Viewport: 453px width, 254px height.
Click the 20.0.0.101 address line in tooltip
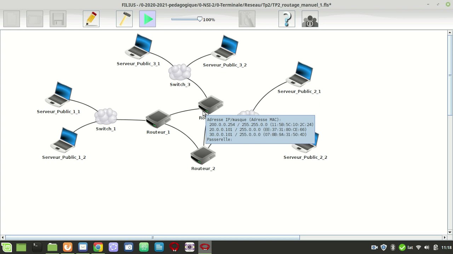click(258, 129)
